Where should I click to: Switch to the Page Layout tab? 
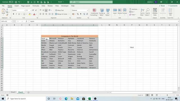26,6
